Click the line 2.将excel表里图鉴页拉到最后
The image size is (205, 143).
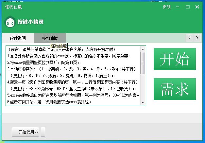click(43, 63)
